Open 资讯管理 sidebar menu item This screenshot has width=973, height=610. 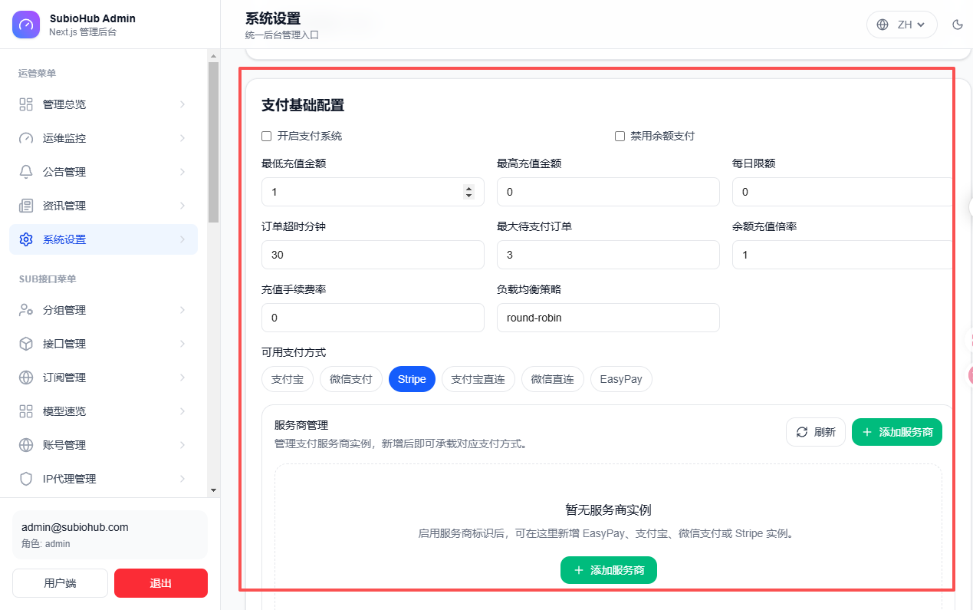pos(104,206)
